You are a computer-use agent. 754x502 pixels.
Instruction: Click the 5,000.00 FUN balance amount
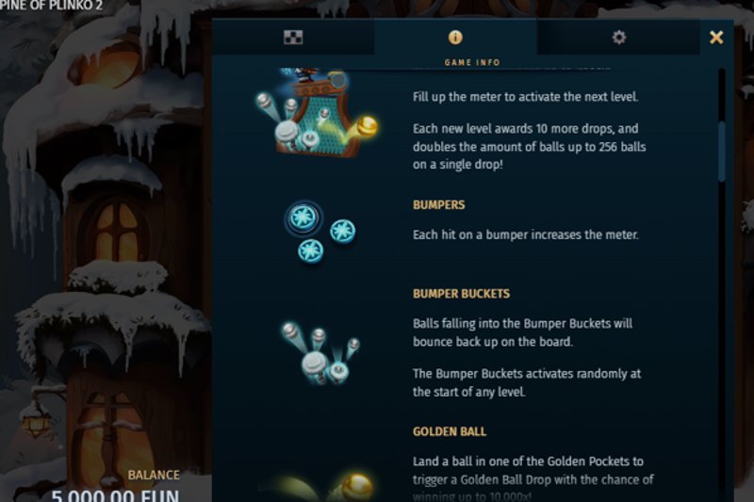point(115,495)
